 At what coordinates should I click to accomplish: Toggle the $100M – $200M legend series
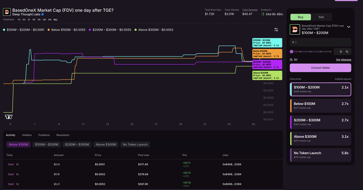click(x=24, y=30)
